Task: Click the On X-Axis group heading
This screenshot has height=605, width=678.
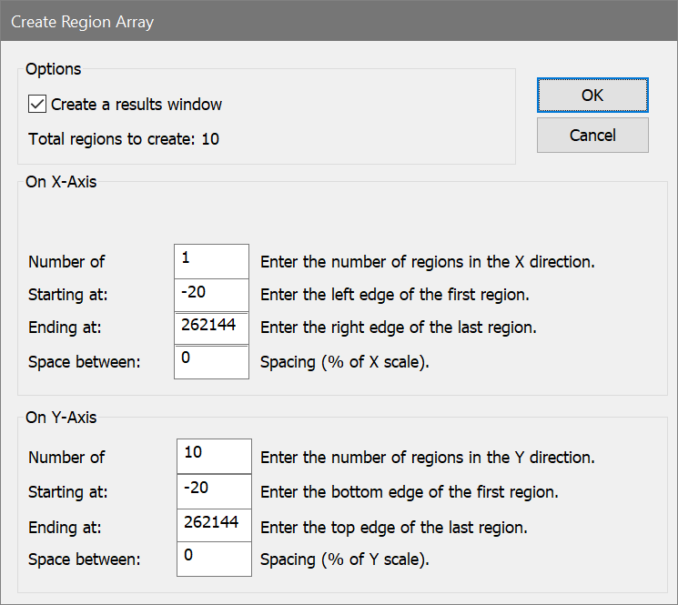Action: 61,182
